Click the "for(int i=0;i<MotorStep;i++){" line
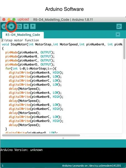126x168 pixels. tap(31, 69)
